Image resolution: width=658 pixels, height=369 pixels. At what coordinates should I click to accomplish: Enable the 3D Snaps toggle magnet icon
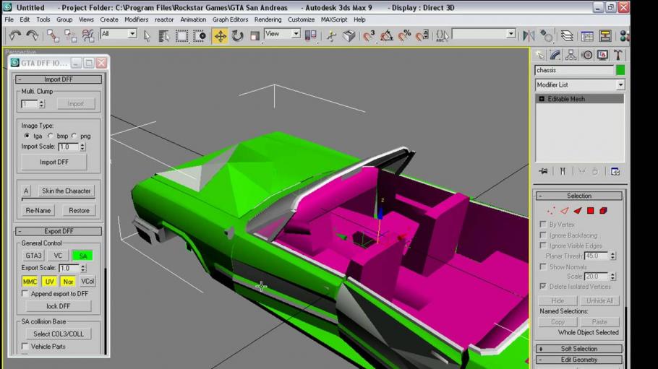(x=369, y=35)
